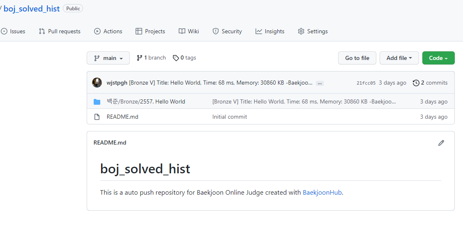The width and height of the screenshot is (463, 246).
Task: Click the Public visibility badge
Action: [x=73, y=9]
